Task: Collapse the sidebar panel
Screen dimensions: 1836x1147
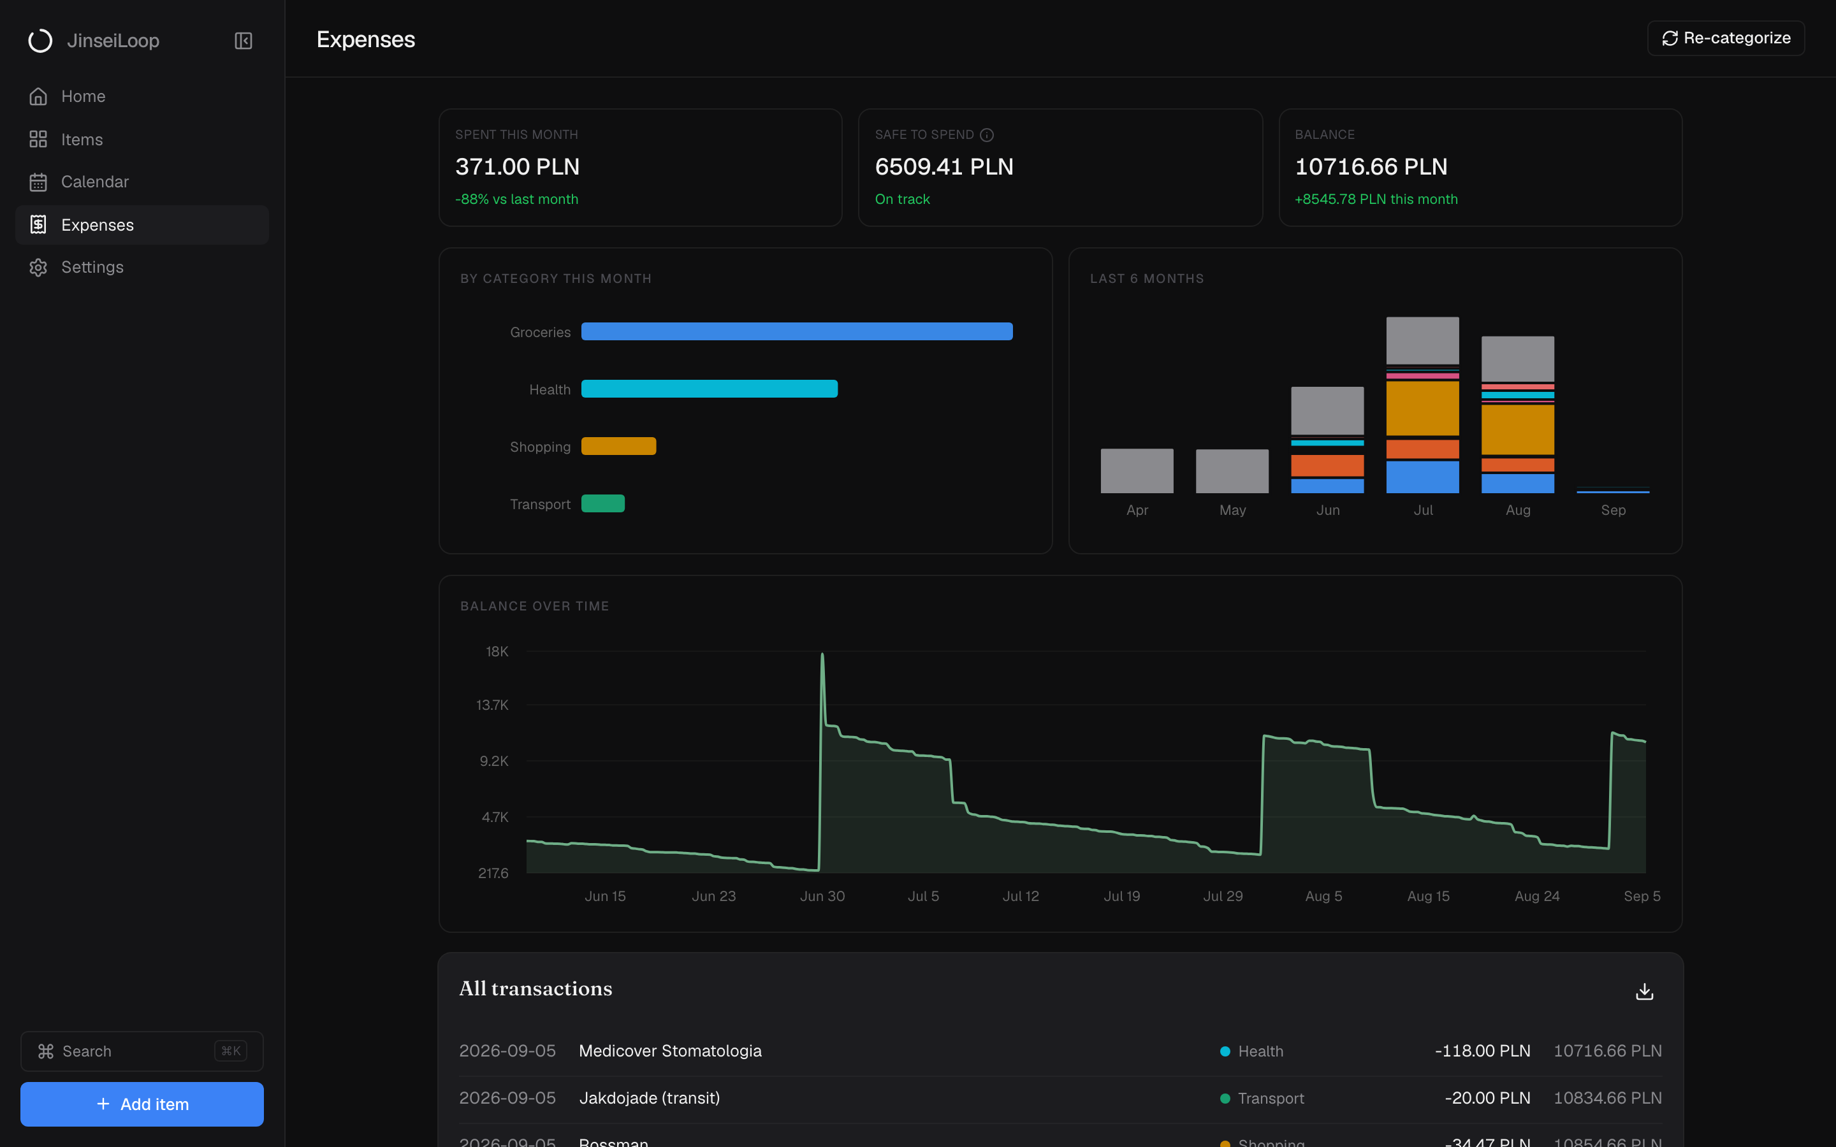Action: point(243,40)
